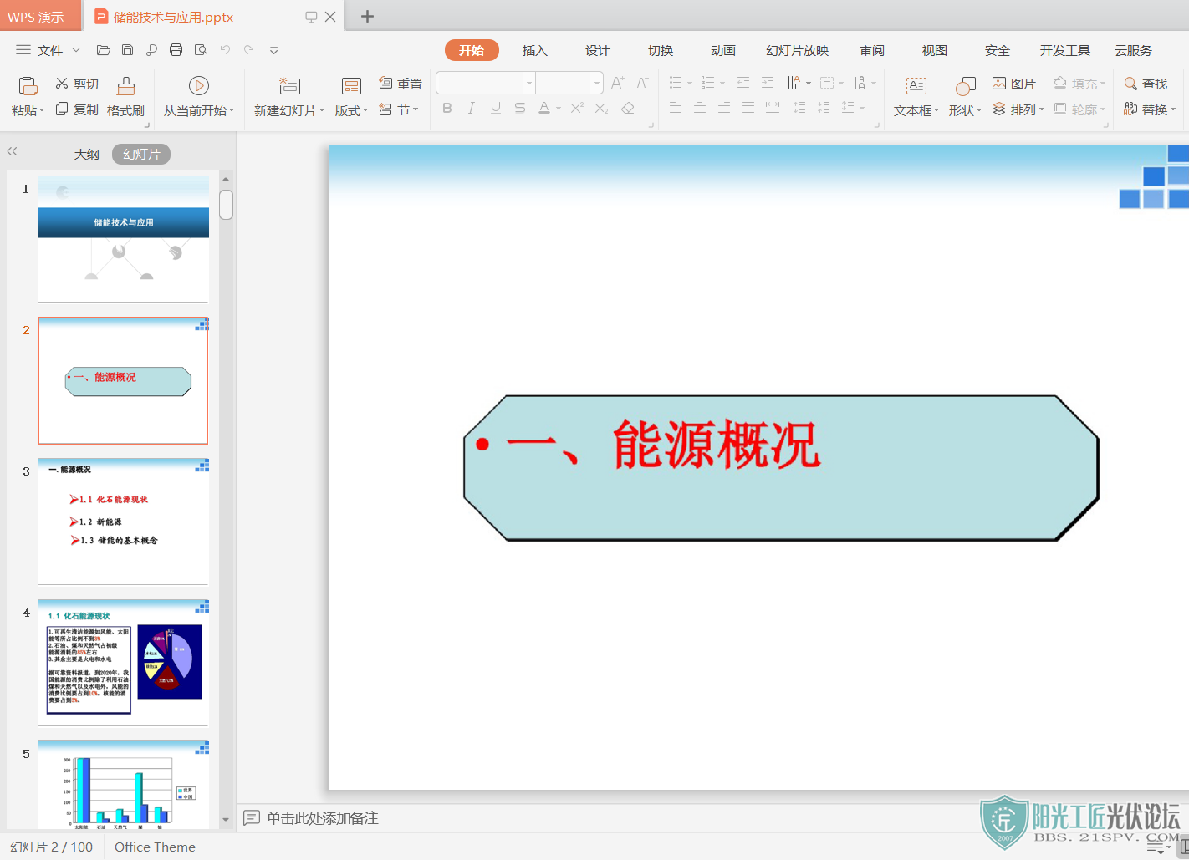
Task: Click the Print Preview icon
Action: tap(201, 50)
